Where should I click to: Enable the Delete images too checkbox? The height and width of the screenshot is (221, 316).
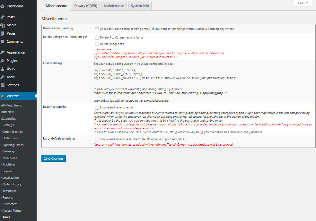[97, 44]
